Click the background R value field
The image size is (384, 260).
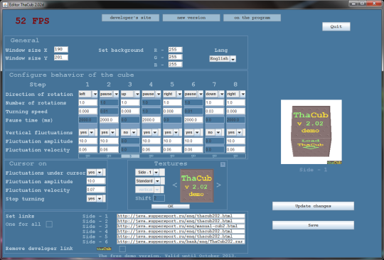tap(176, 50)
